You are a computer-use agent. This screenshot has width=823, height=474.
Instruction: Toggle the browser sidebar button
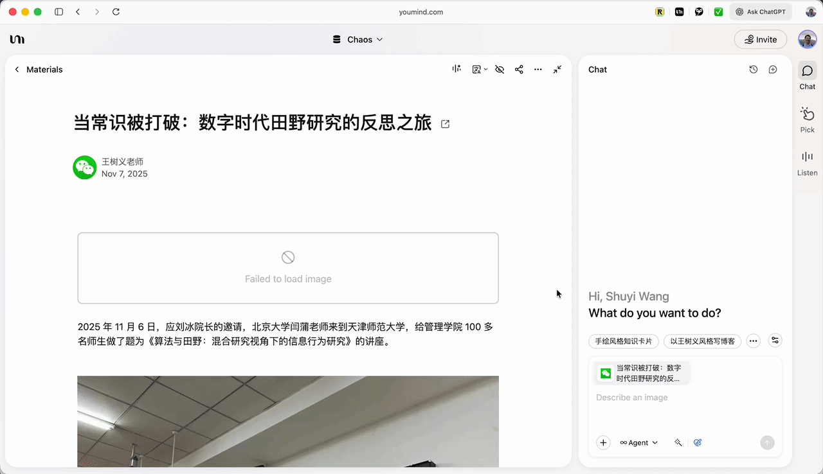click(59, 12)
